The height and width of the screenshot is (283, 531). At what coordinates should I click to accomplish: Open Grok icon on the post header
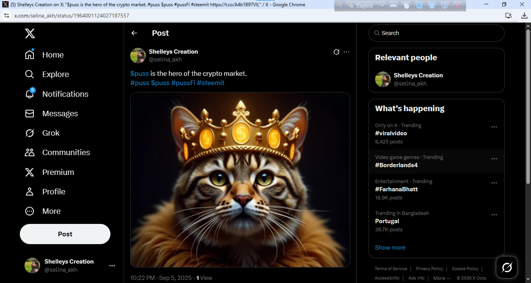[x=337, y=52]
